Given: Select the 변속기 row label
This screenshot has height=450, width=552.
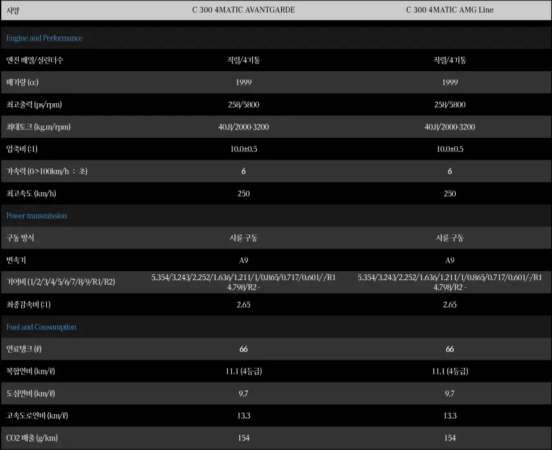Looking at the screenshot, I should point(16,260).
